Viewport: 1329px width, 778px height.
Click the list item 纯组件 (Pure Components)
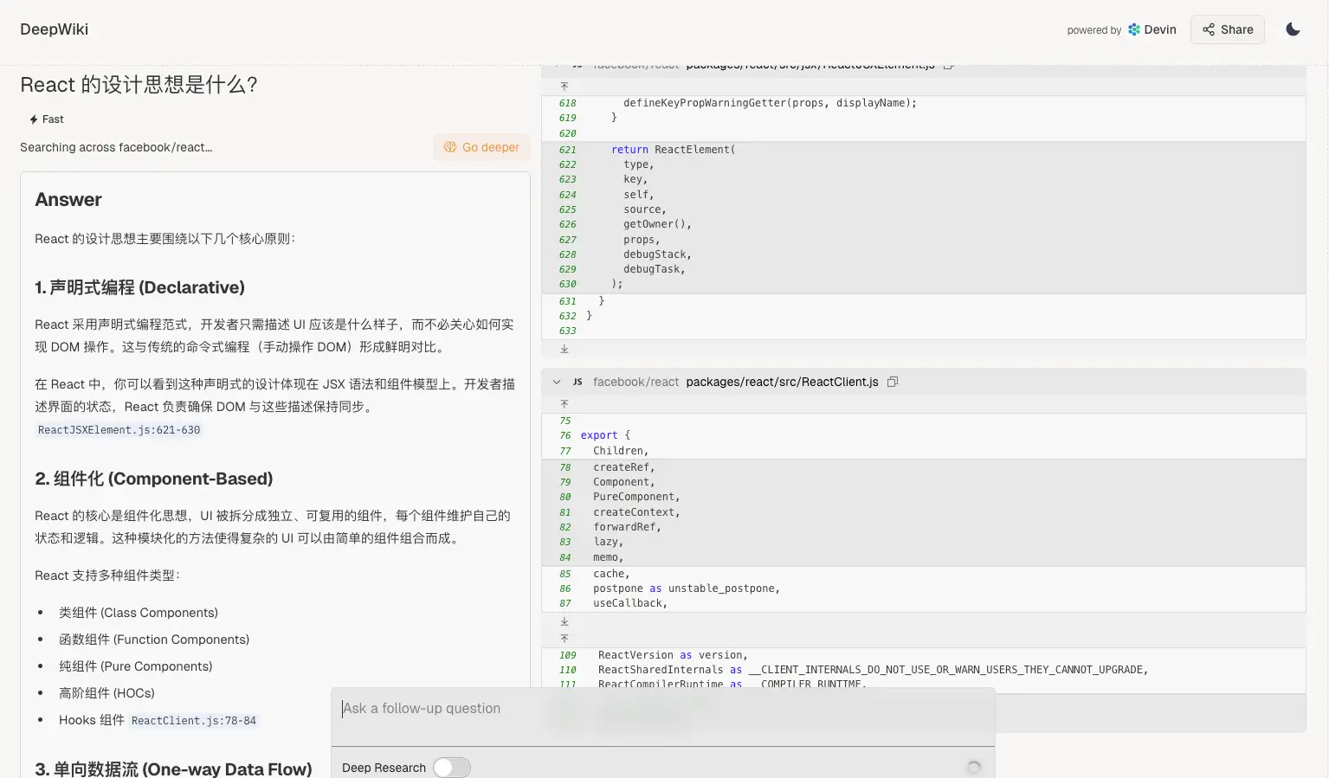tap(135, 666)
